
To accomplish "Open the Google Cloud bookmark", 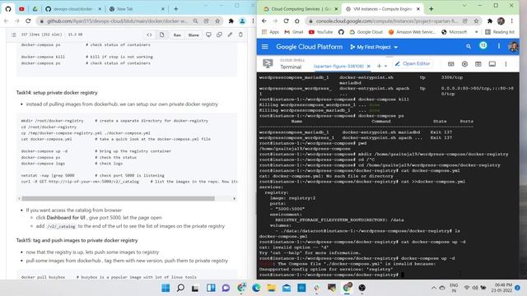I will pos(366,32).
